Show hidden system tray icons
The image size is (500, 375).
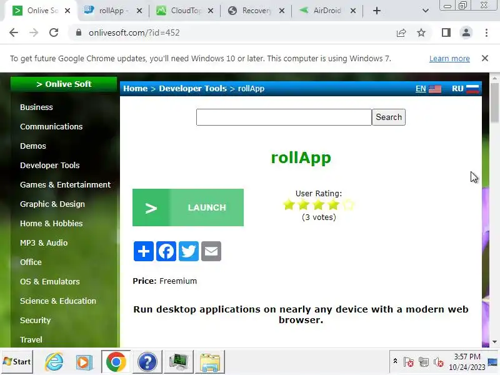click(x=395, y=361)
